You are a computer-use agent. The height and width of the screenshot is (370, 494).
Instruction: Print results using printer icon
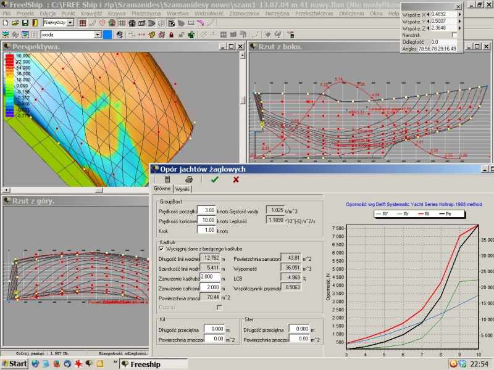[189, 179]
